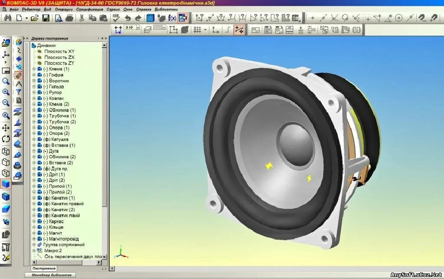Expand the Группа сопряжений node
The image size is (444, 279).
tap(34, 244)
